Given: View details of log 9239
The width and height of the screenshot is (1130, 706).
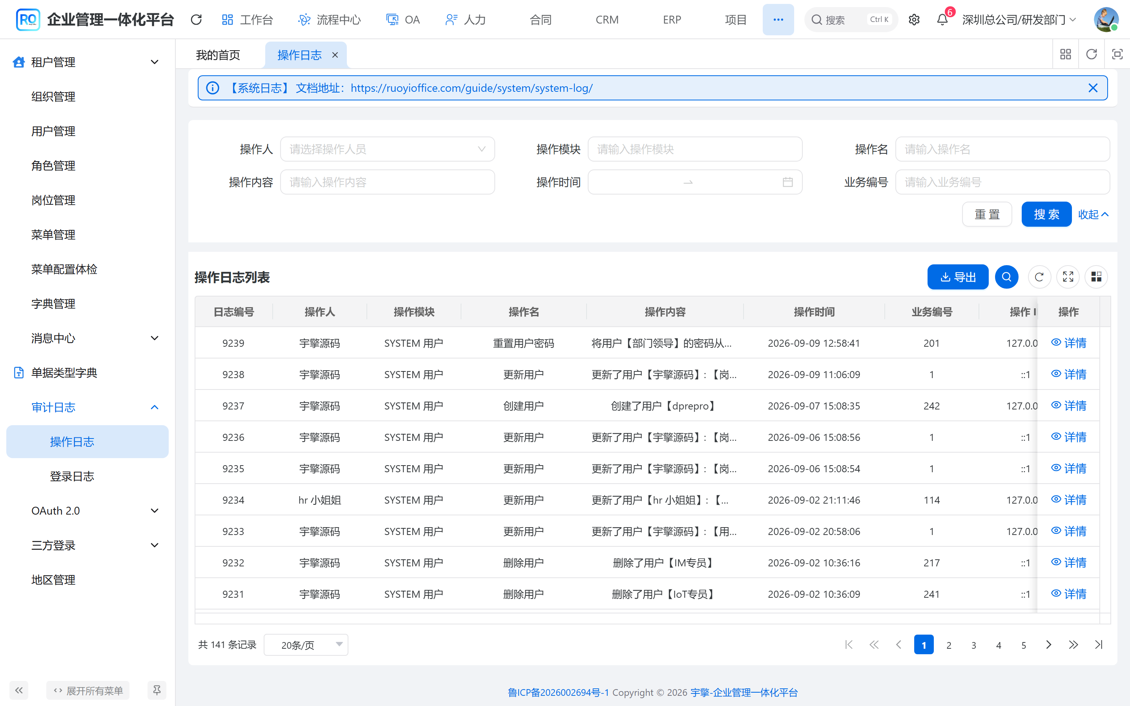Looking at the screenshot, I should pyautogui.click(x=1068, y=343).
